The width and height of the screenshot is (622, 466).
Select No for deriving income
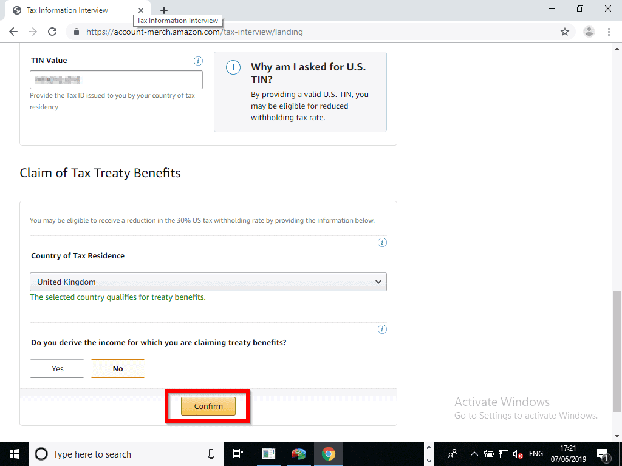coord(118,368)
